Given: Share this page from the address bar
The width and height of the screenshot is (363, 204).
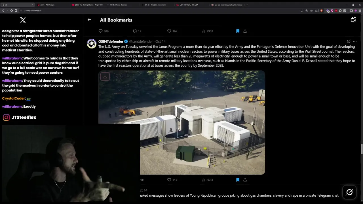Looking at the screenshot, I should coord(316,10).
